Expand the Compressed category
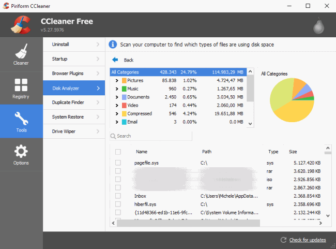 click(117, 113)
